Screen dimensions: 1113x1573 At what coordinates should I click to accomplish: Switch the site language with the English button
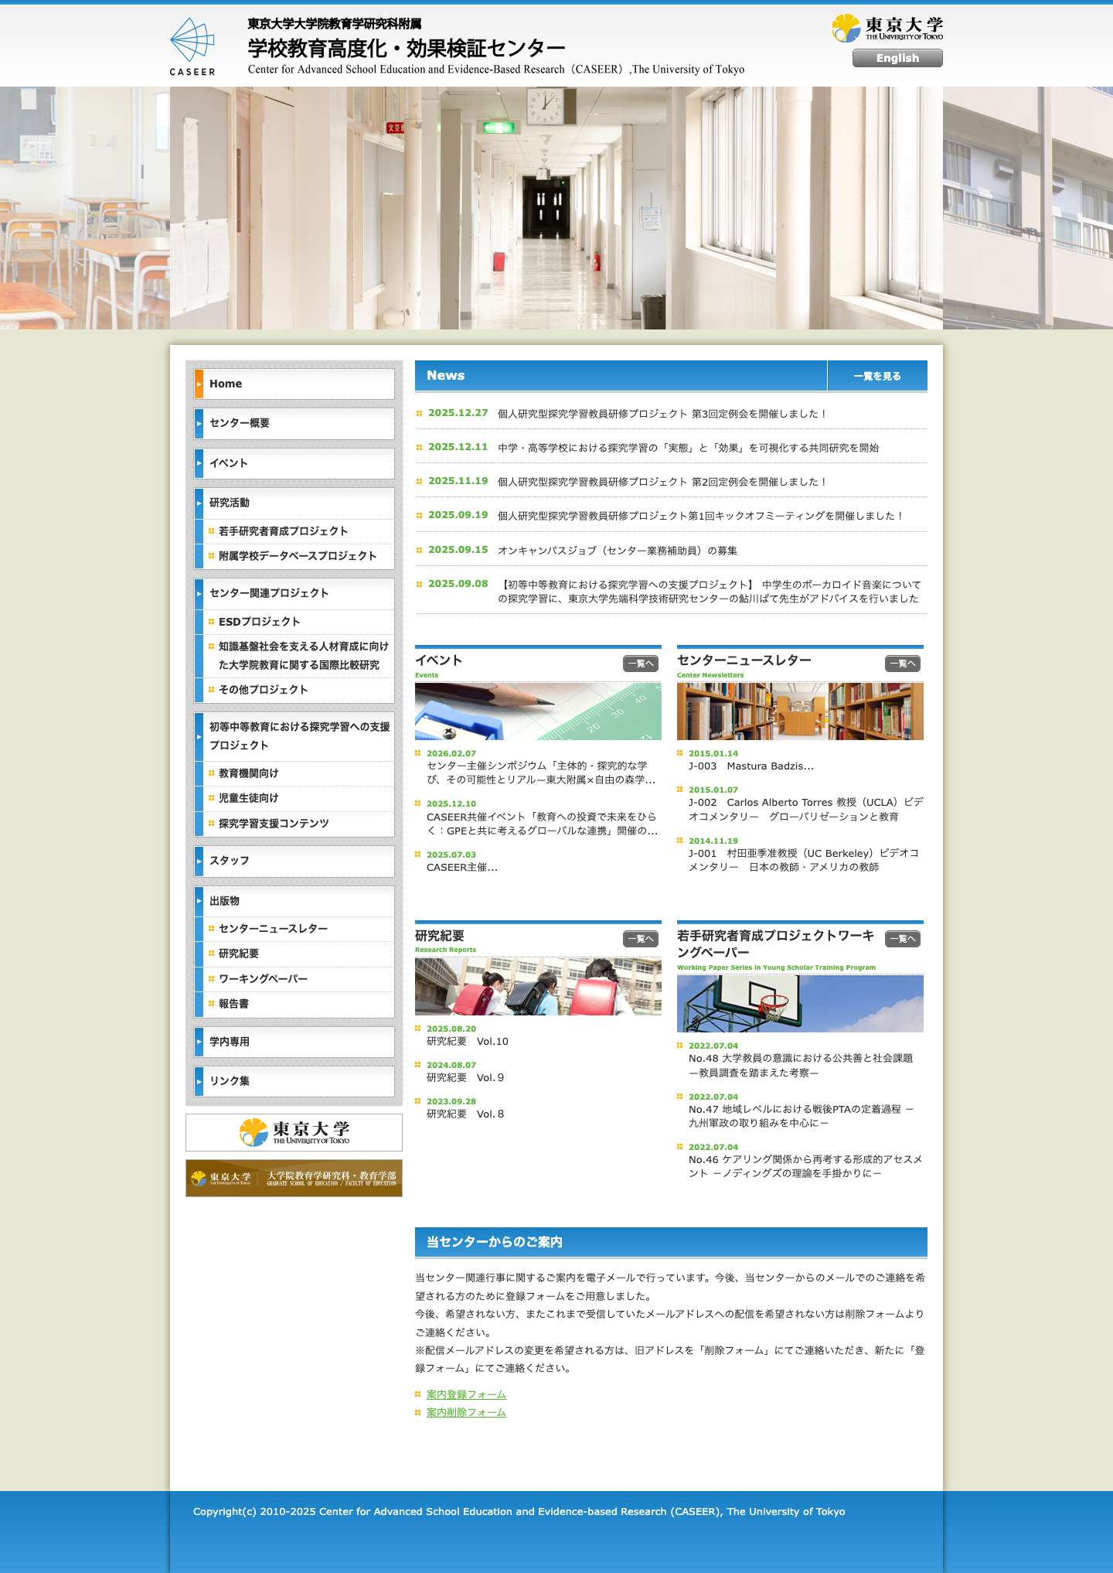pos(897,58)
